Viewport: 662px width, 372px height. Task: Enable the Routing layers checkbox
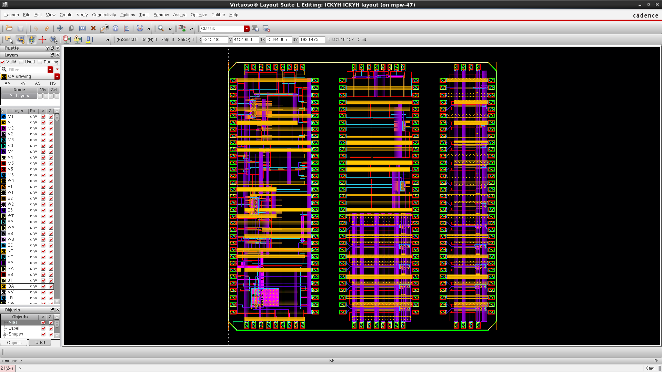pyautogui.click(x=40, y=62)
